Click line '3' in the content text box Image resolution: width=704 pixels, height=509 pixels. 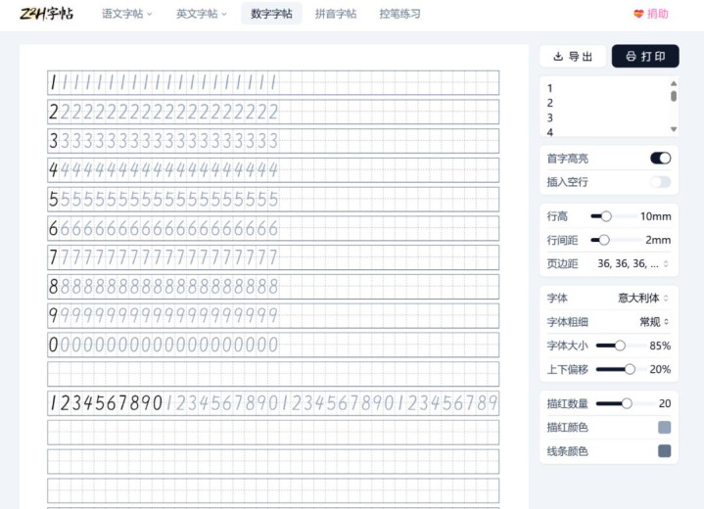pos(550,117)
